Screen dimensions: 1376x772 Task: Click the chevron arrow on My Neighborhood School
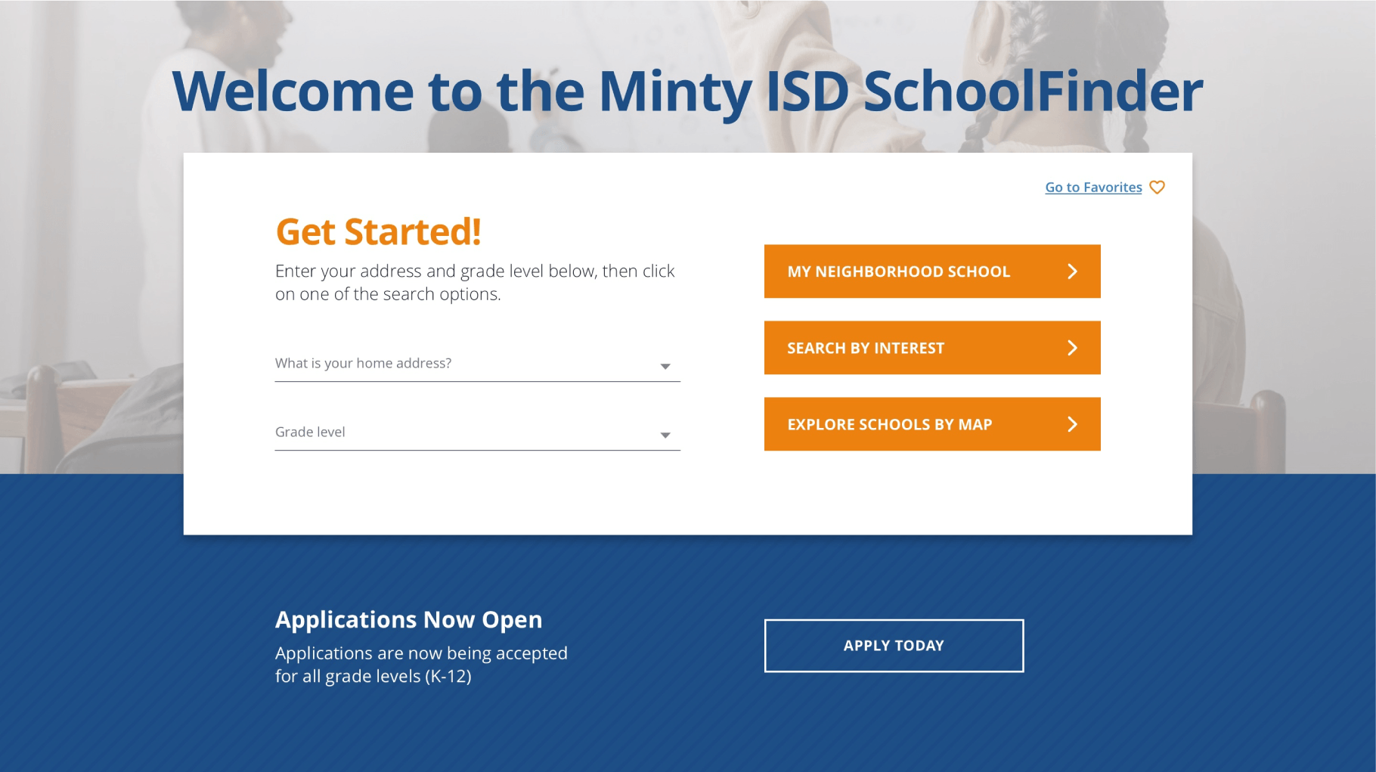pyautogui.click(x=1072, y=271)
